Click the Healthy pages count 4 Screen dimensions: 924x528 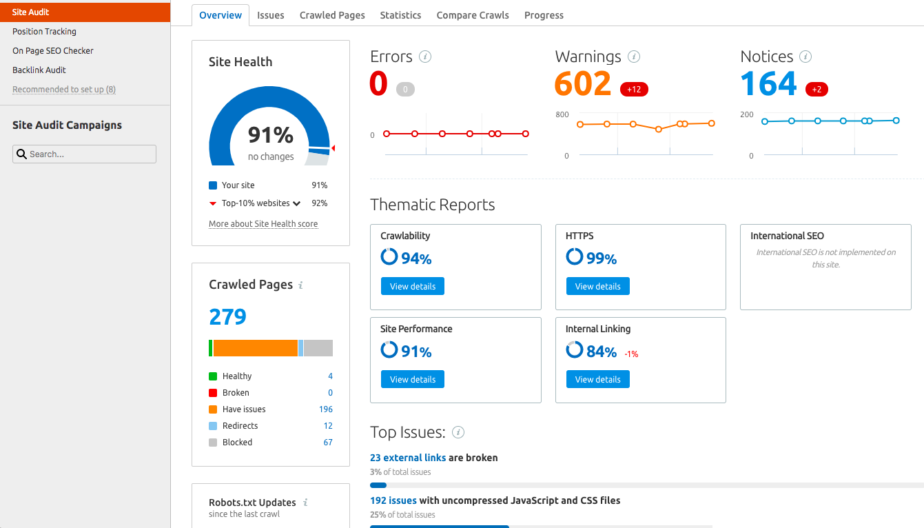pyautogui.click(x=331, y=376)
